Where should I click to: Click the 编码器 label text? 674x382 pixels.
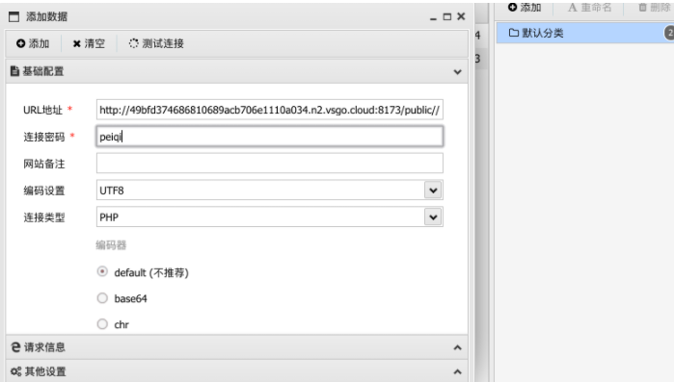click(x=111, y=245)
